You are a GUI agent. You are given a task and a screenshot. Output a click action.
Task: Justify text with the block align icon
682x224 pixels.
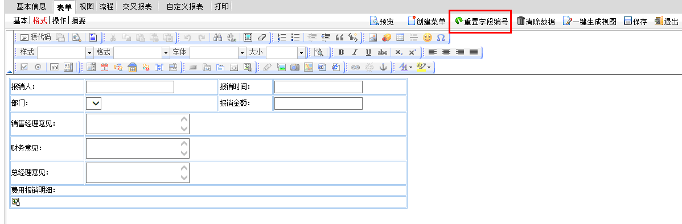[x=473, y=52]
